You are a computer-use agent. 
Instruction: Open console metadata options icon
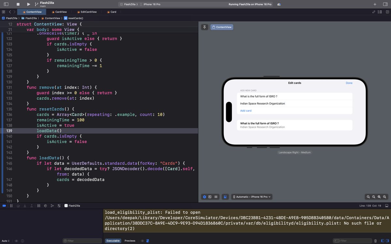coord(148,241)
